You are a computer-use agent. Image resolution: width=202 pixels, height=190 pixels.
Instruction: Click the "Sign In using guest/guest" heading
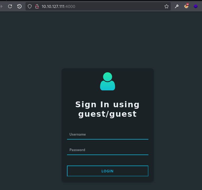tap(108, 109)
